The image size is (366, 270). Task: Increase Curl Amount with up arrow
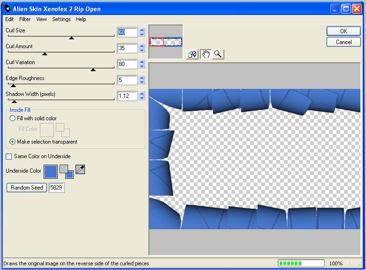point(142,46)
